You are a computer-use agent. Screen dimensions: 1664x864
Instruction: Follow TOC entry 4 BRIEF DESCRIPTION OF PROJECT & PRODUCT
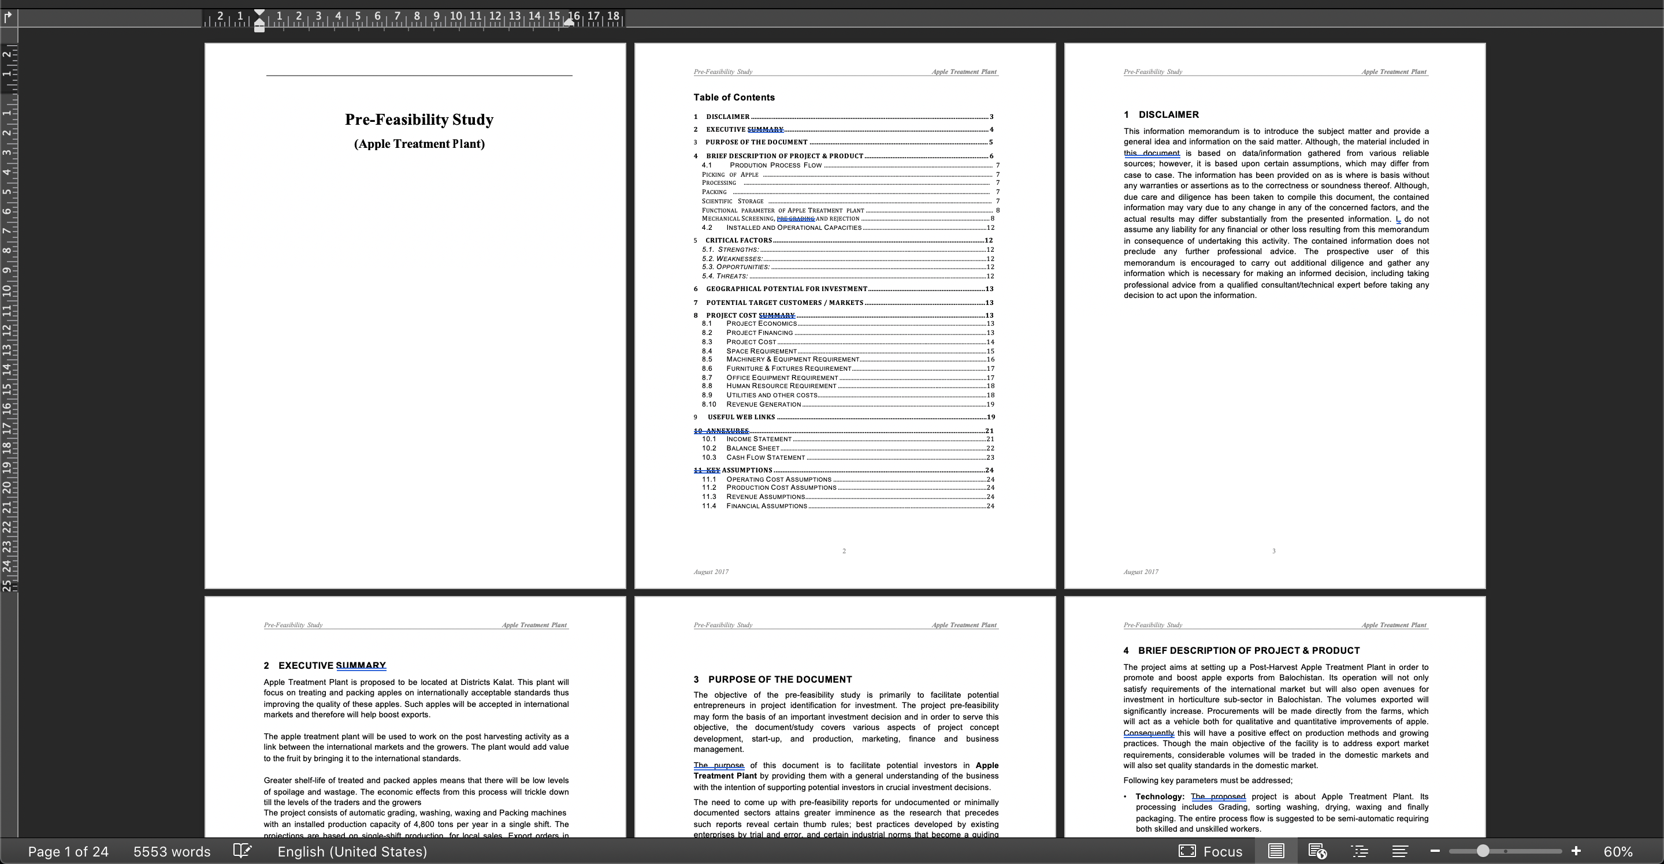coord(844,155)
